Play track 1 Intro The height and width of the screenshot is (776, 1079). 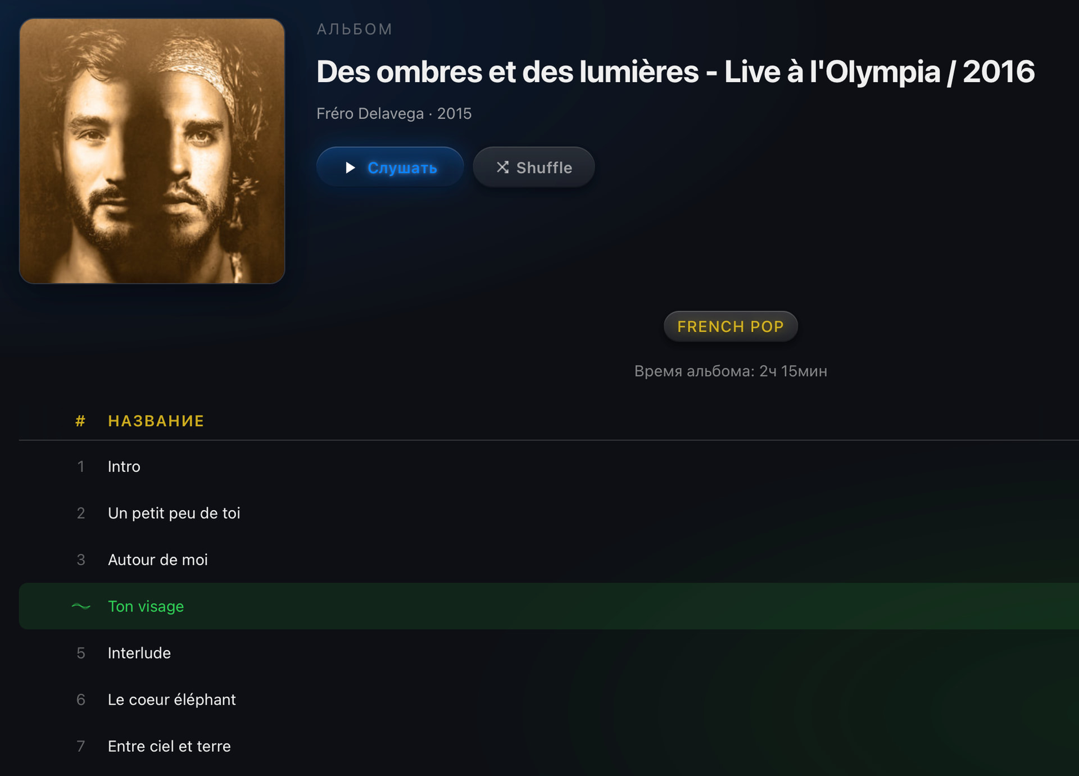pyautogui.click(x=549, y=466)
